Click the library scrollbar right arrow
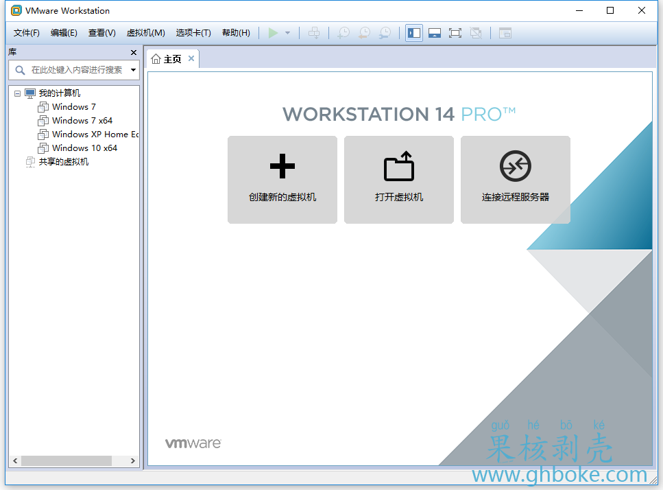The image size is (663, 490). click(x=133, y=460)
